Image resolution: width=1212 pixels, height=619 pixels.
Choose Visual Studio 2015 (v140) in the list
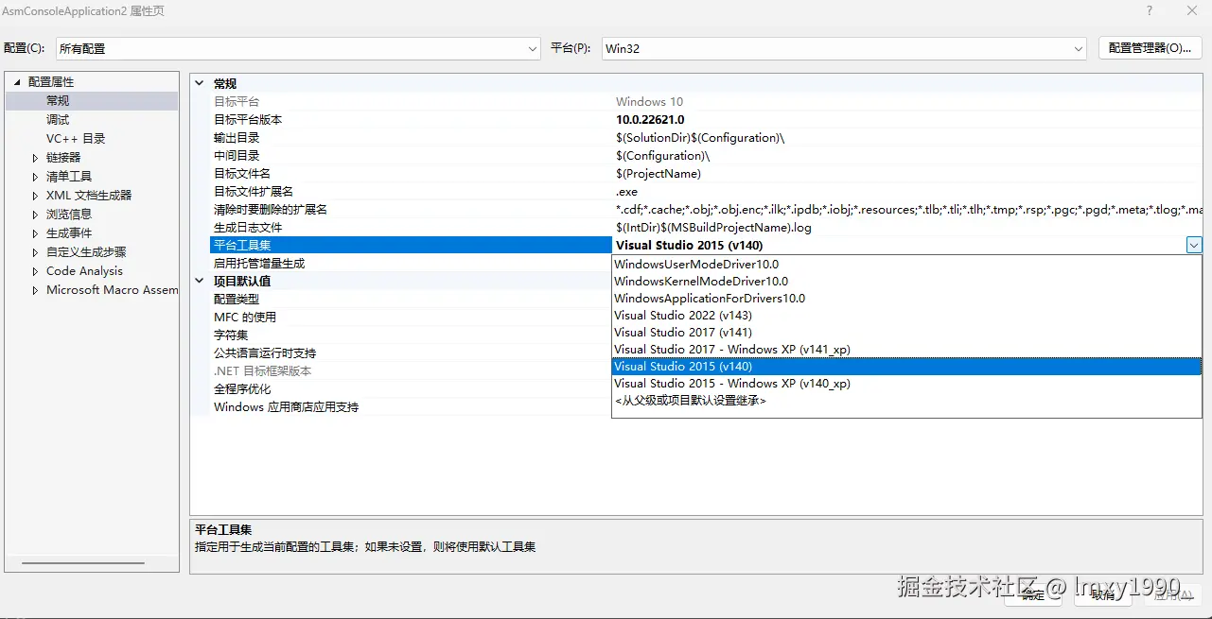[906, 367]
